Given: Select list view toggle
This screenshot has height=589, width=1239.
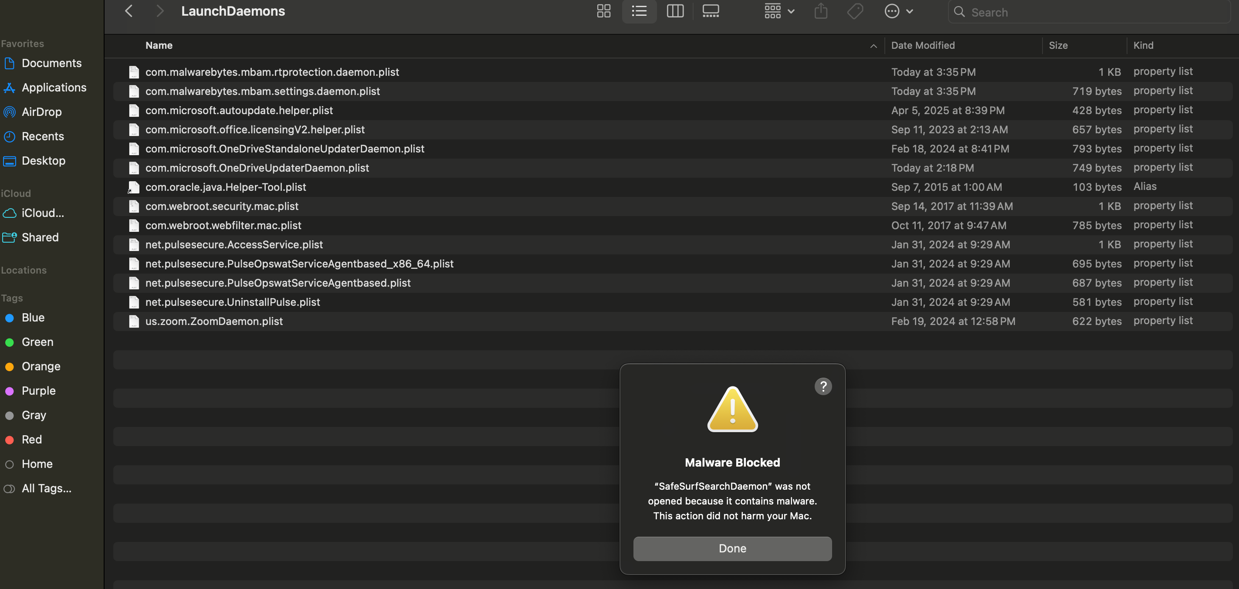Looking at the screenshot, I should point(639,11).
